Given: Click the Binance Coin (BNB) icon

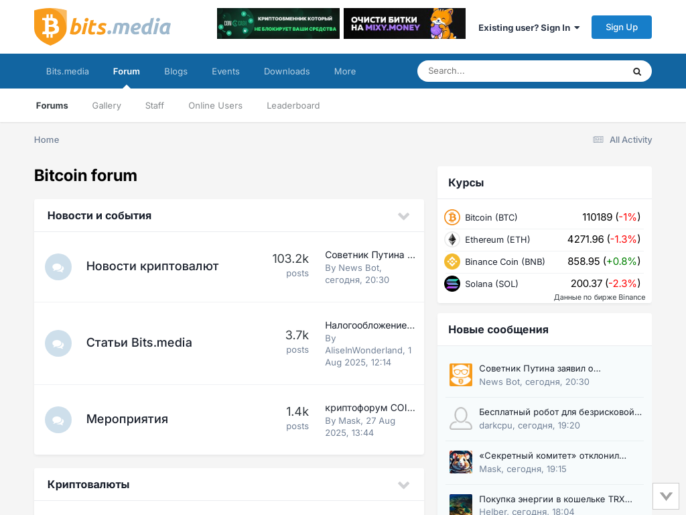Looking at the screenshot, I should point(452,262).
